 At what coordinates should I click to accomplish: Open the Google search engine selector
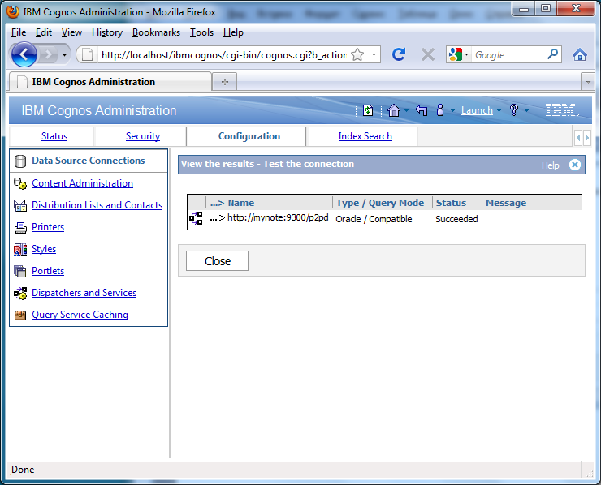tap(458, 54)
